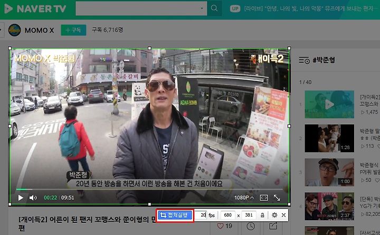Click the UP badge in header

pyautogui.click(x=235, y=9)
